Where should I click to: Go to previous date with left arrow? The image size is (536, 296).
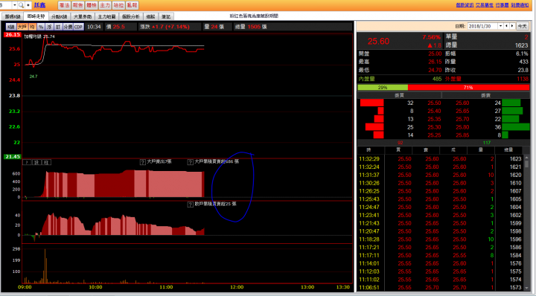(x=507, y=26)
